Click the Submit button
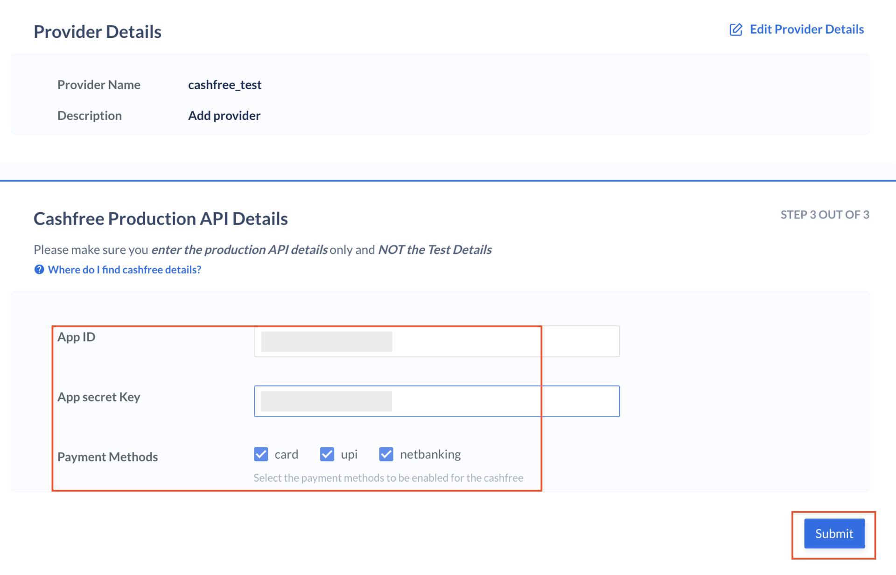Screen dimensions: 896x575 tap(834, 533)
